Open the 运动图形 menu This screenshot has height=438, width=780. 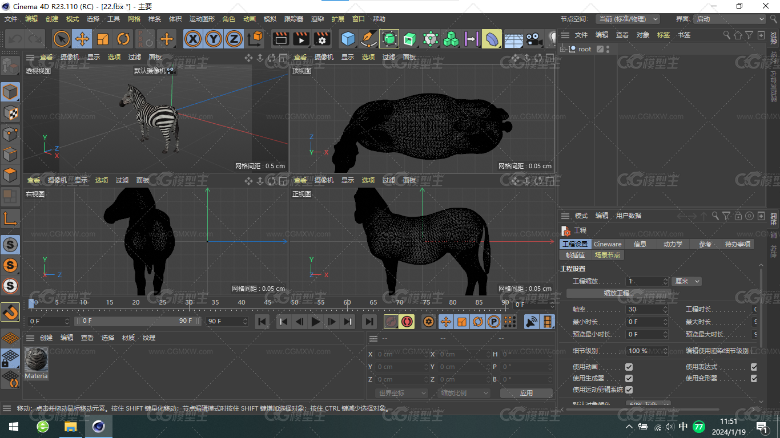coord(203,19)
